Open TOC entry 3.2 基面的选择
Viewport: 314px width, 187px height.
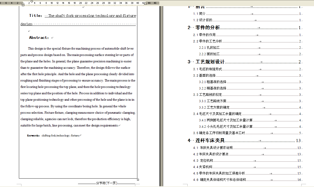pyautogui.click(x=247, y=75)
